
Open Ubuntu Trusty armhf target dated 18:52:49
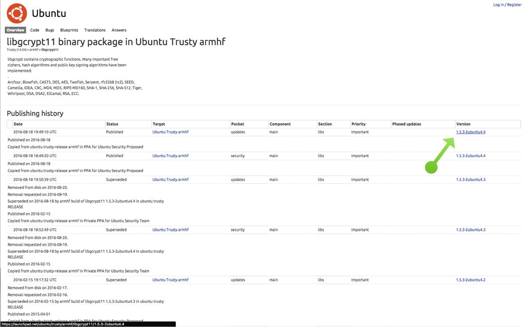click(x=170, y=230)
